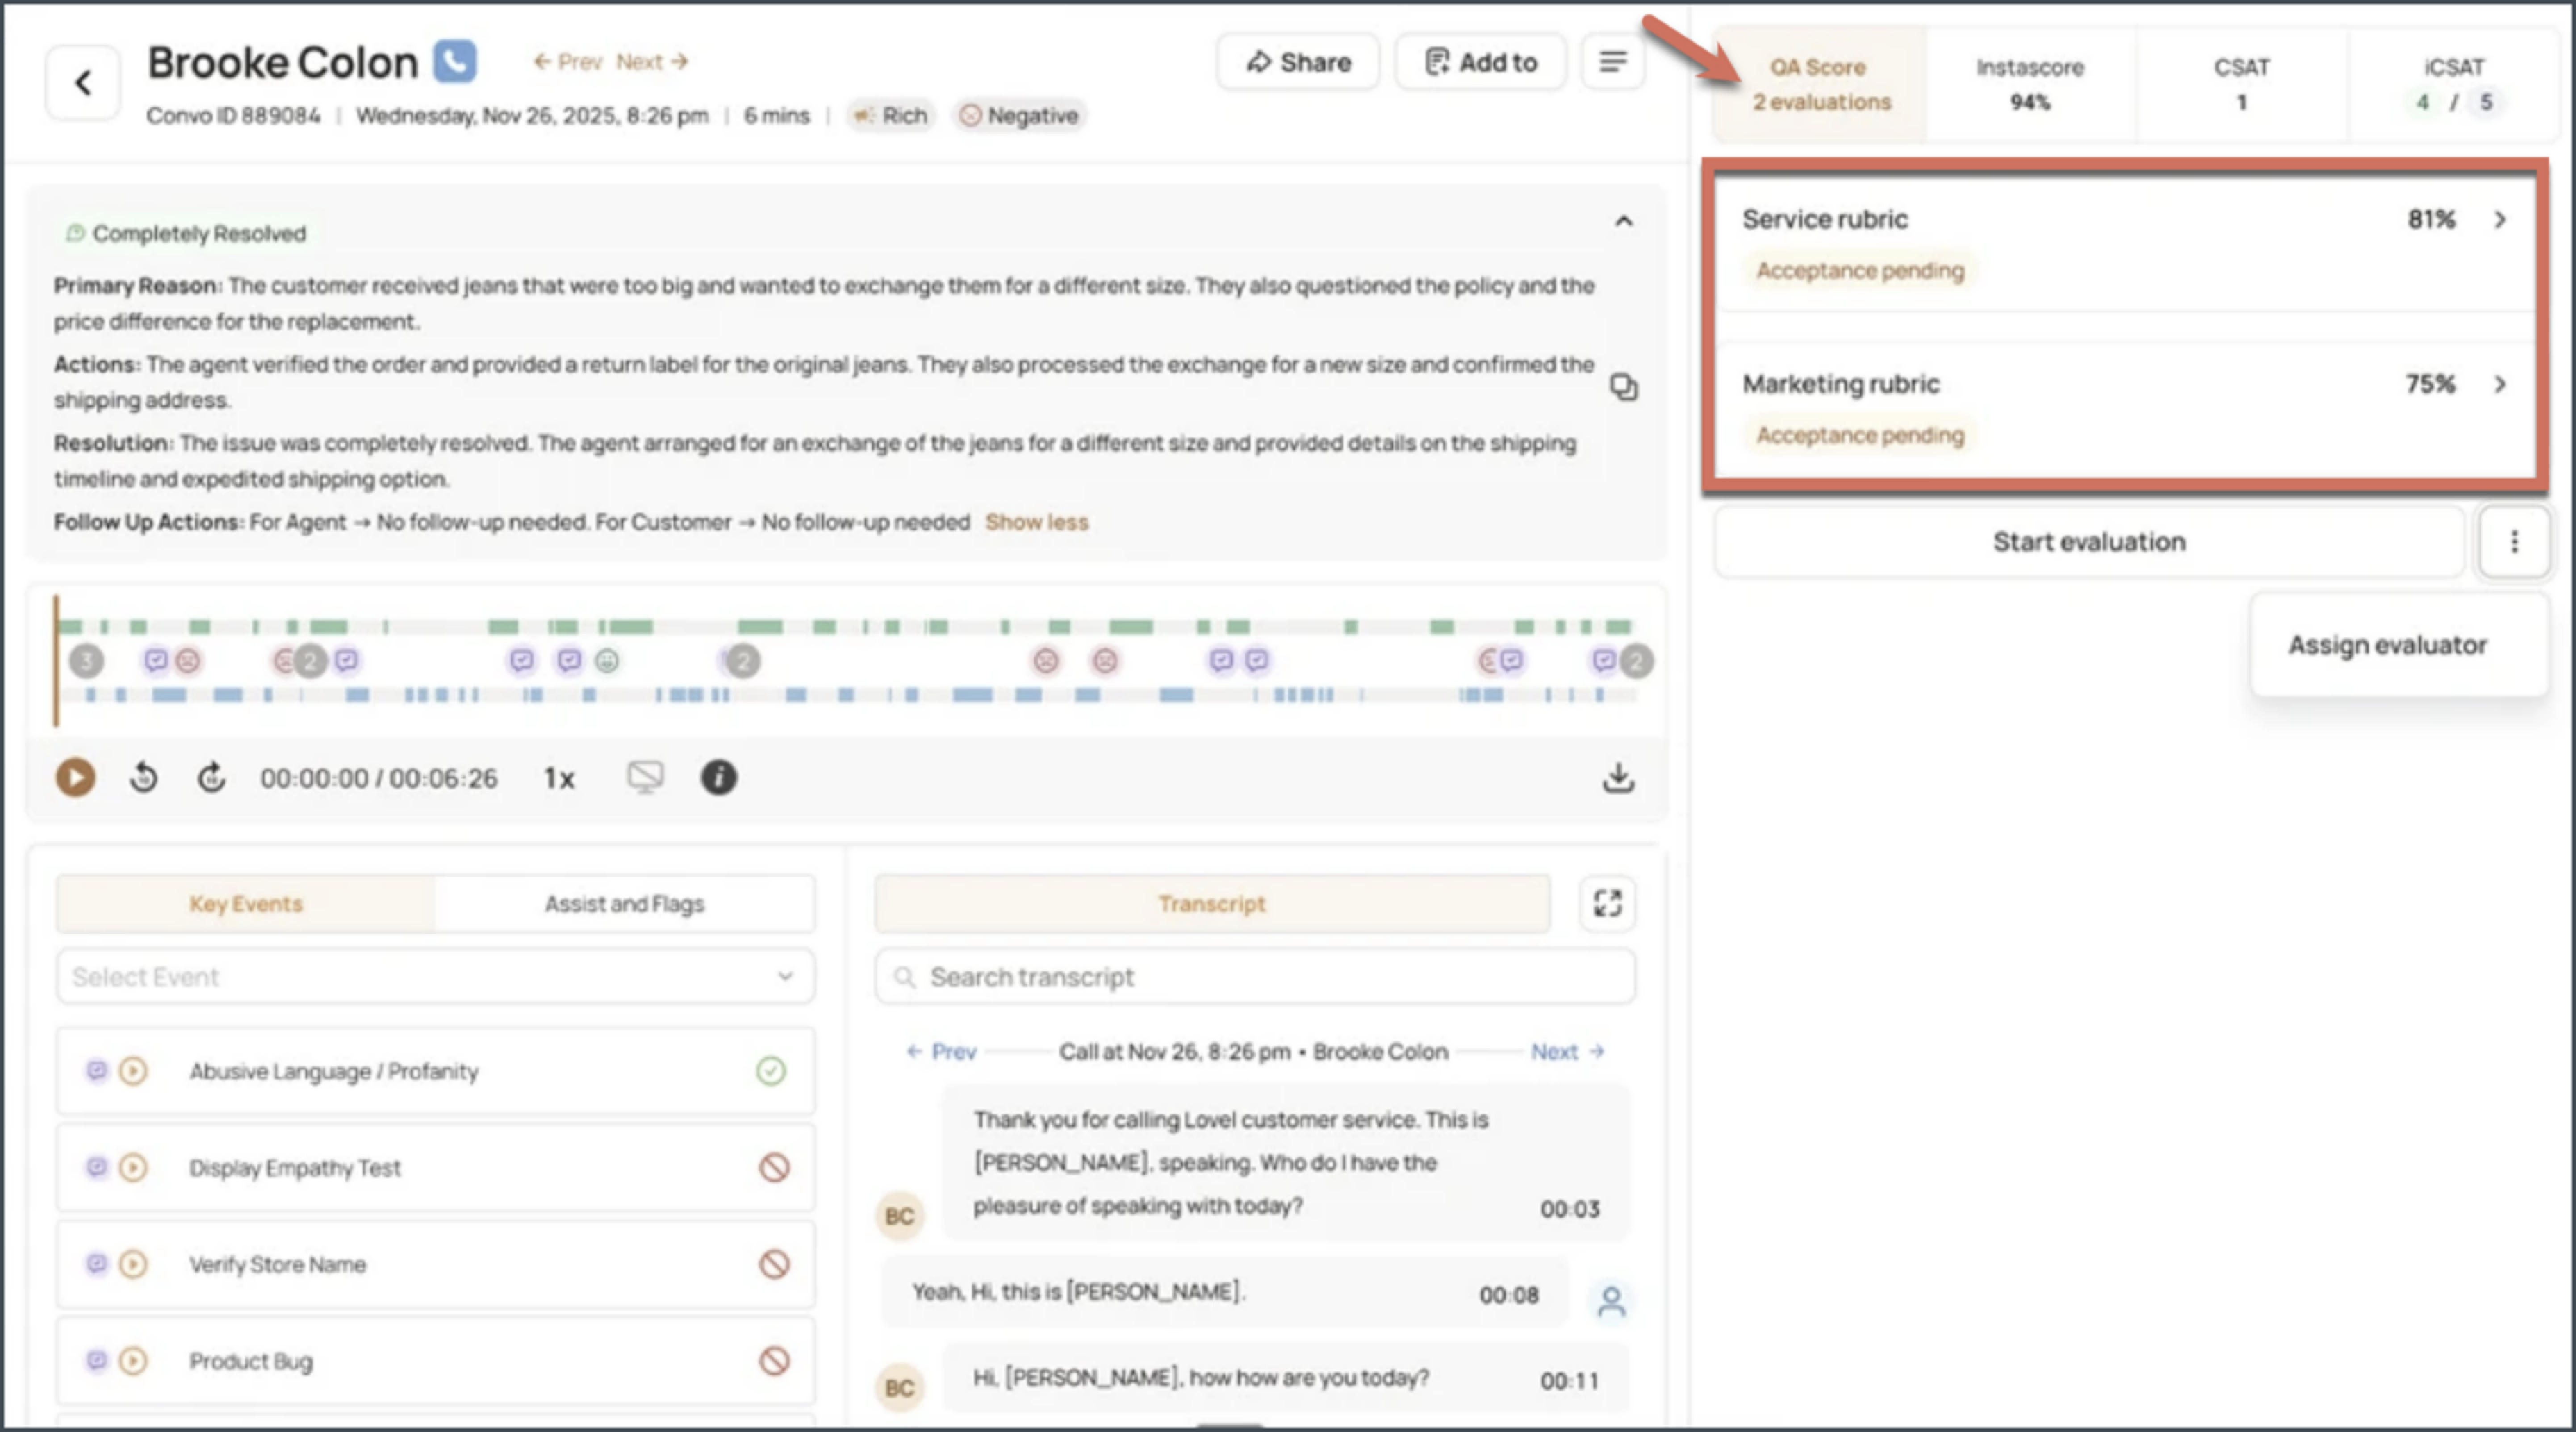Open the three-dot menu beside Start evaluation
2576x1432 pixels.
pos(2514,541)
